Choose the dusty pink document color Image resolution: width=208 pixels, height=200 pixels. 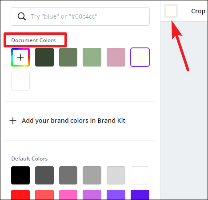[x=116, y=57]
